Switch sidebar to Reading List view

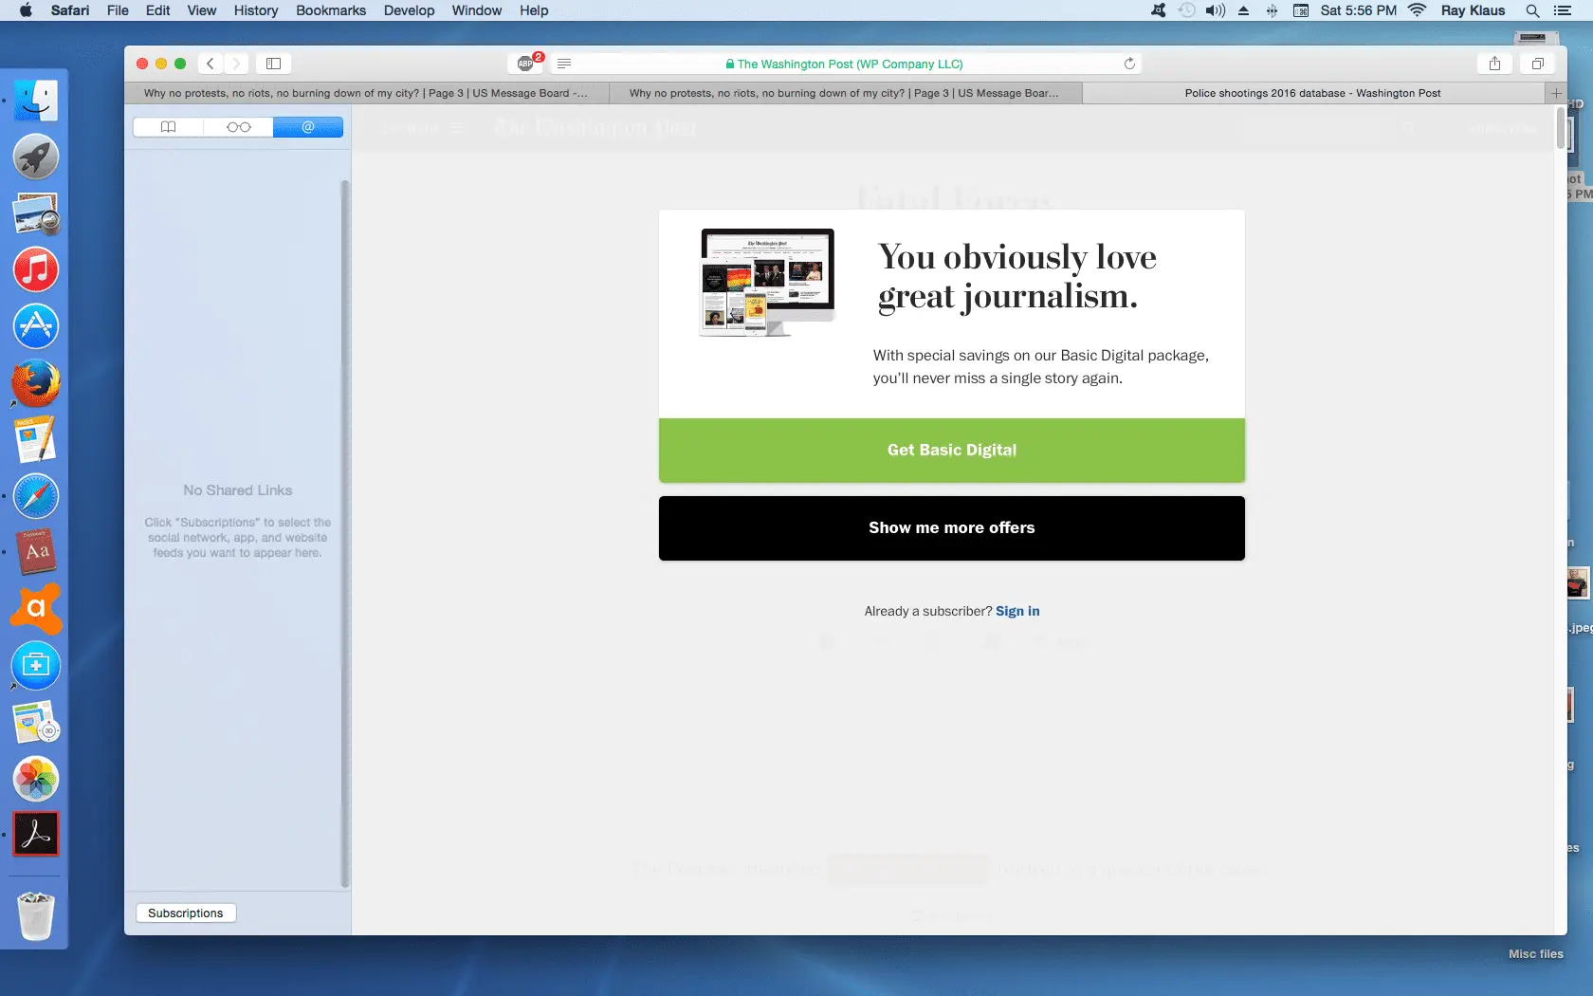pos(238,127)
